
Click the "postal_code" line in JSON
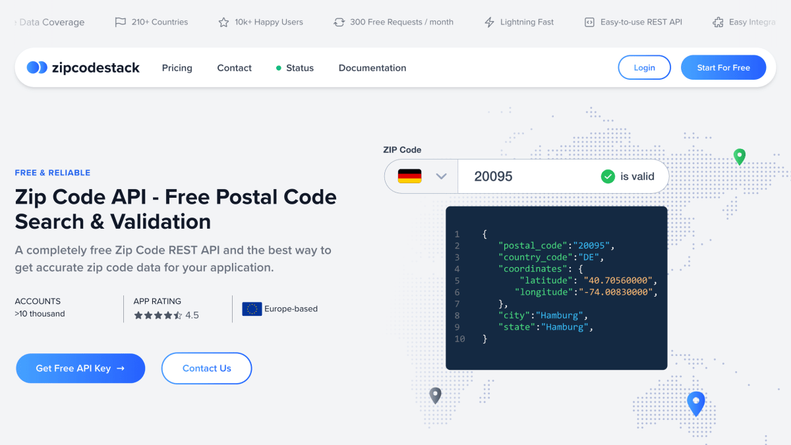pos(556,246)
